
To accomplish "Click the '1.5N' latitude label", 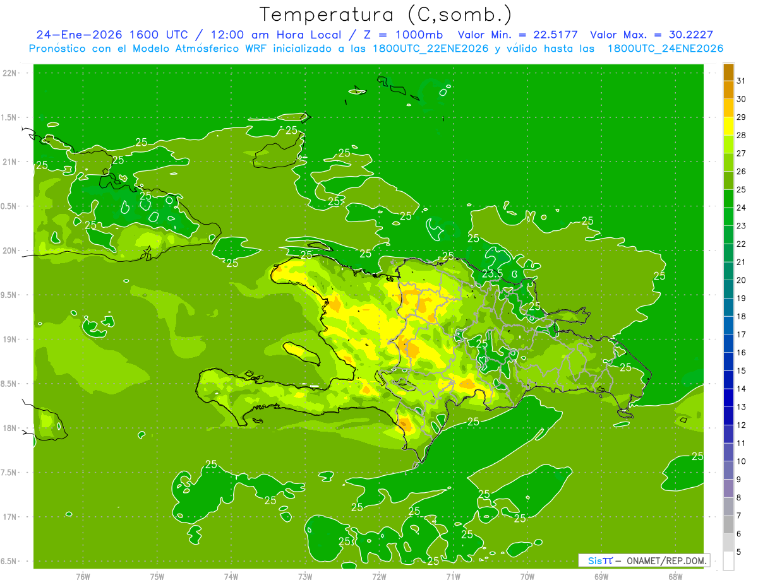I will click(9, 117).
